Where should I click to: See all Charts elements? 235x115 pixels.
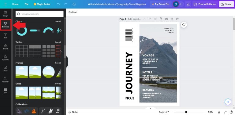tap(58, 22)
